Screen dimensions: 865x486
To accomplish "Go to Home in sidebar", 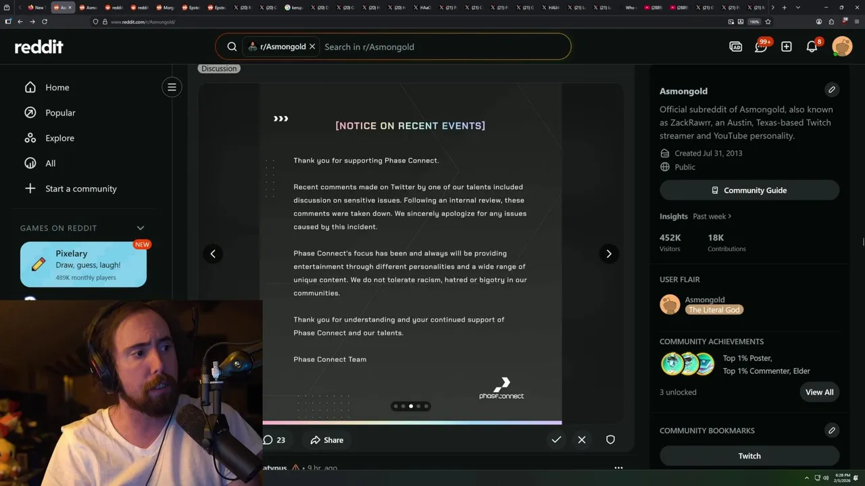I will coord(57,87).
